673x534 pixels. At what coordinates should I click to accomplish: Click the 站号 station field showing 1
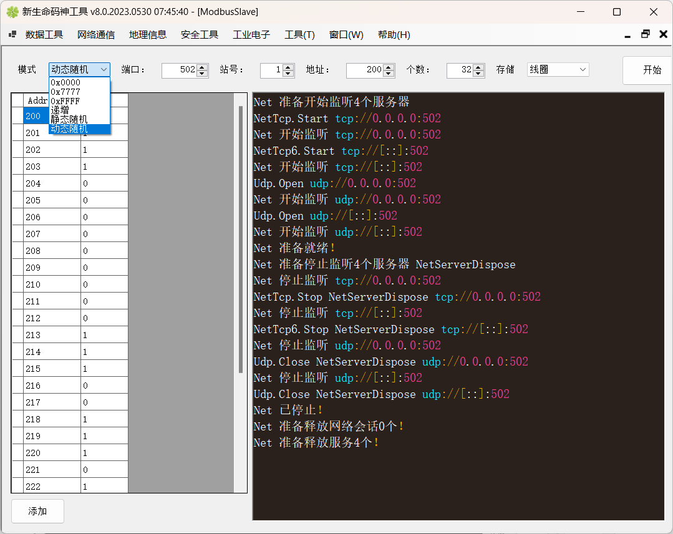[x=271, y=70]
